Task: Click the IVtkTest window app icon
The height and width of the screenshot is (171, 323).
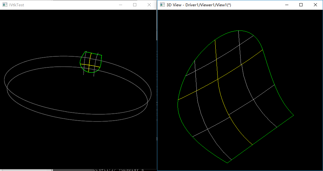Action: tap(5, 5)
